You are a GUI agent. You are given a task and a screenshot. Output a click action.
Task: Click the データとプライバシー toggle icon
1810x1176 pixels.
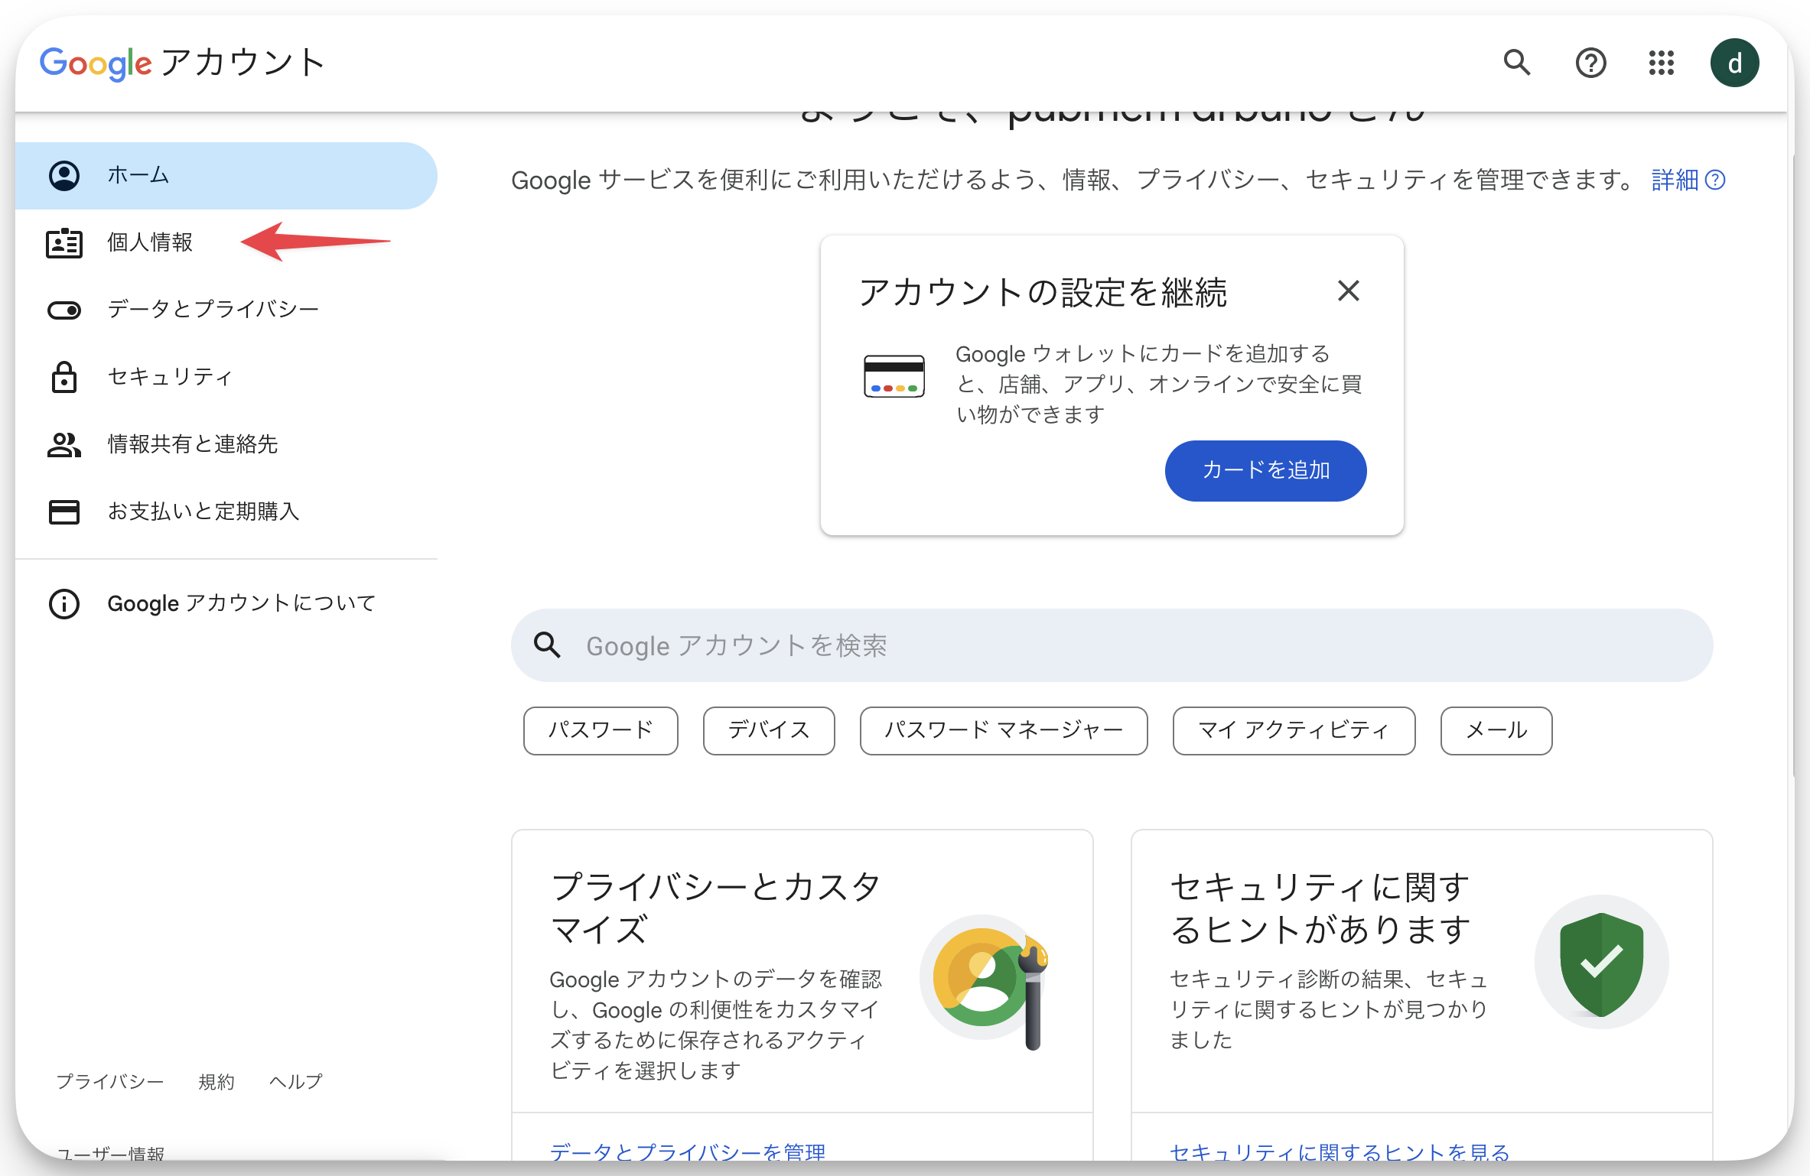click(64, 310)
